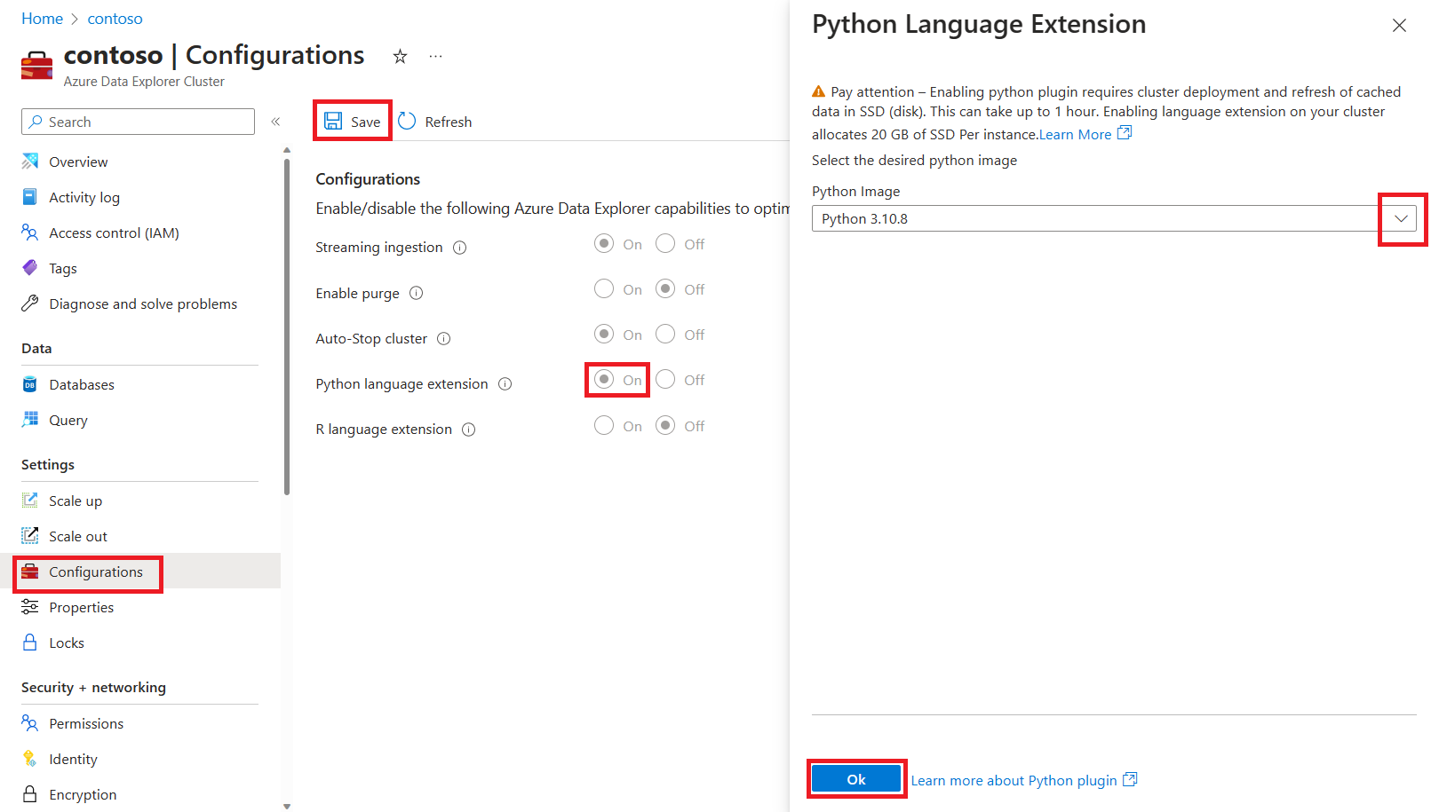Click the sidebar scroll down arrow
The image size is (1439, 812).
click(x=286, y=806)
